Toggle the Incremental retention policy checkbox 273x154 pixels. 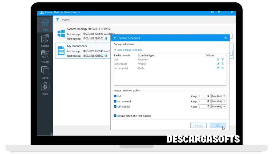pos(115,101)
